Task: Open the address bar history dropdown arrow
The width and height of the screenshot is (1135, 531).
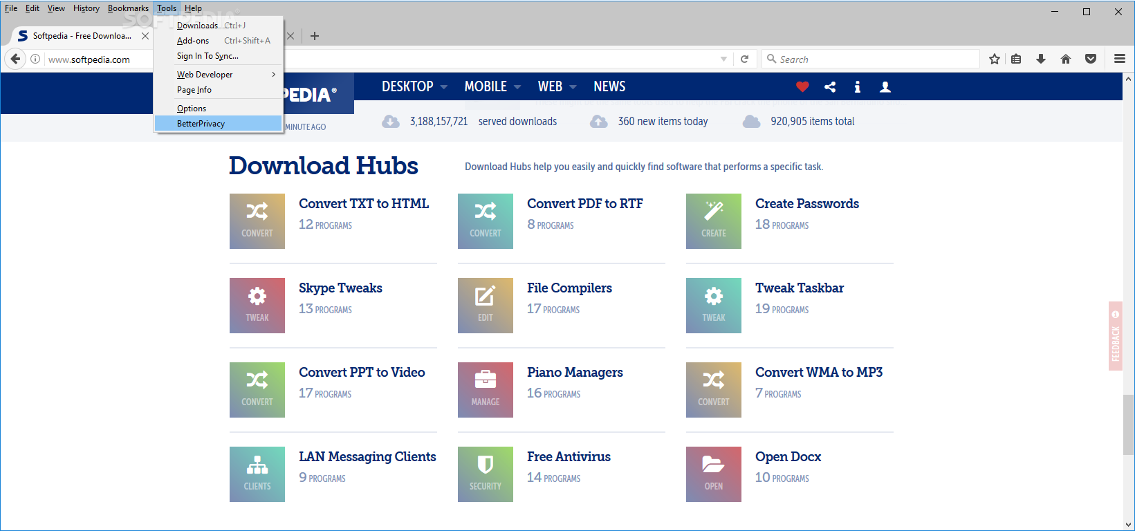Action: [x=723, y=59]
